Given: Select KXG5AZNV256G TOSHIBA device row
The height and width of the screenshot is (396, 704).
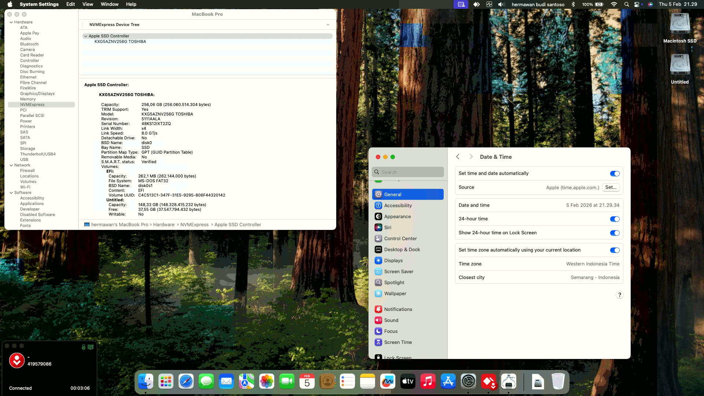Looking at the screenshot, I should (x=208, y=42).
